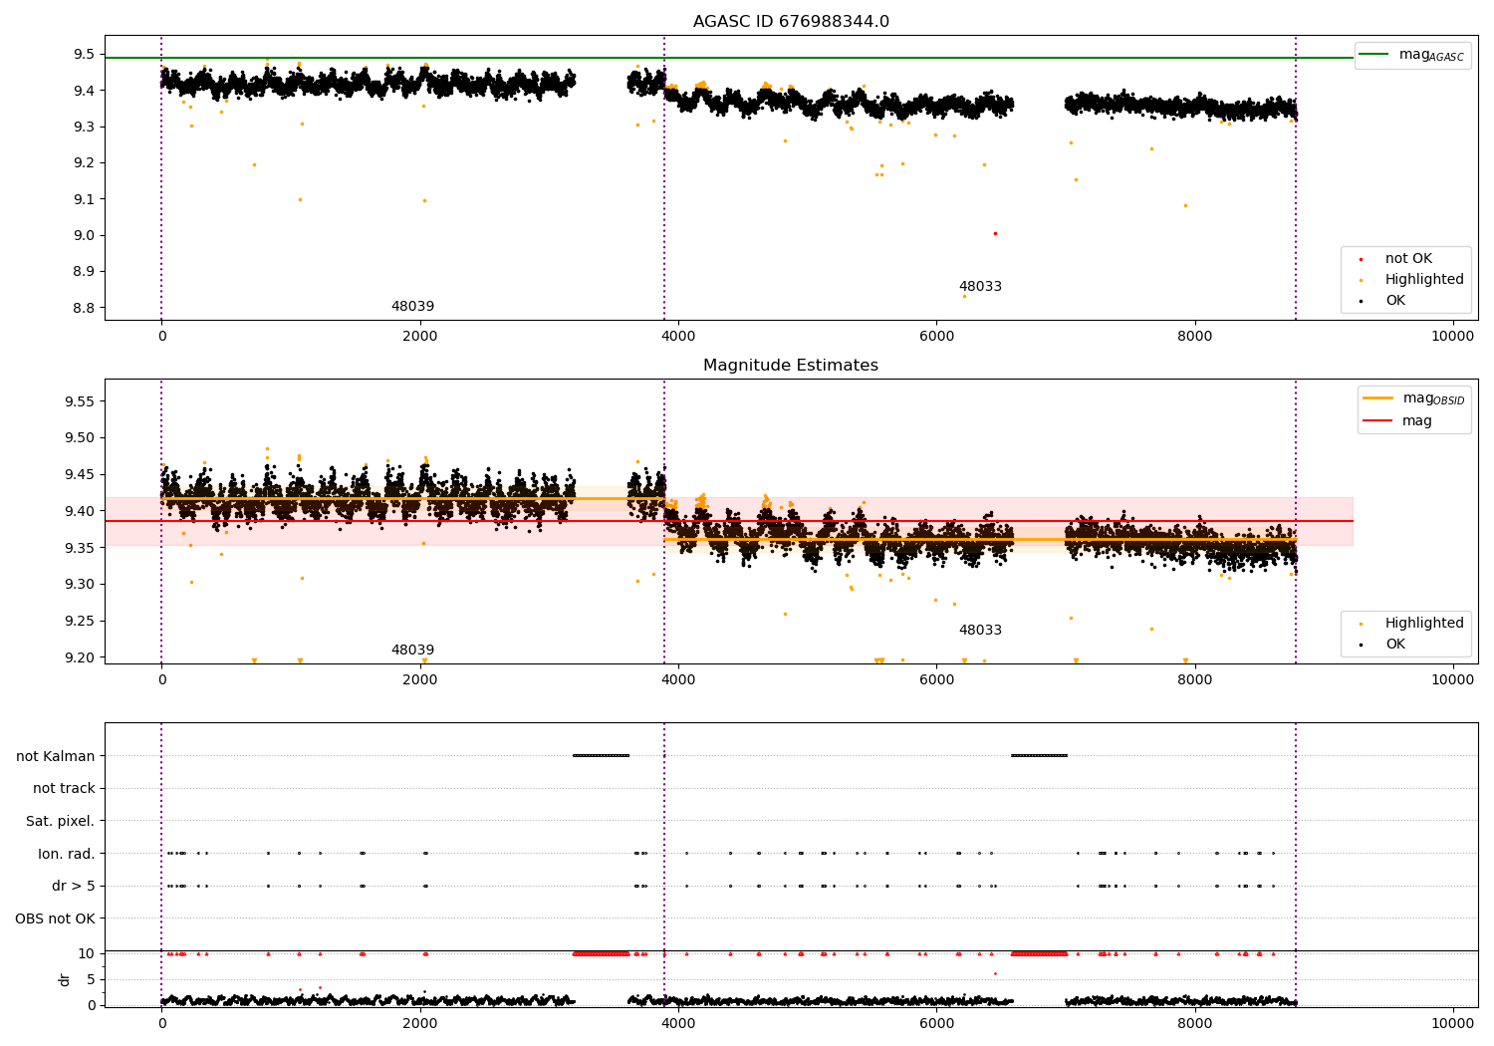The image size is (1494, 1046).
Task: Click the 'dr' y-axis label
Action: pos(65,979)
